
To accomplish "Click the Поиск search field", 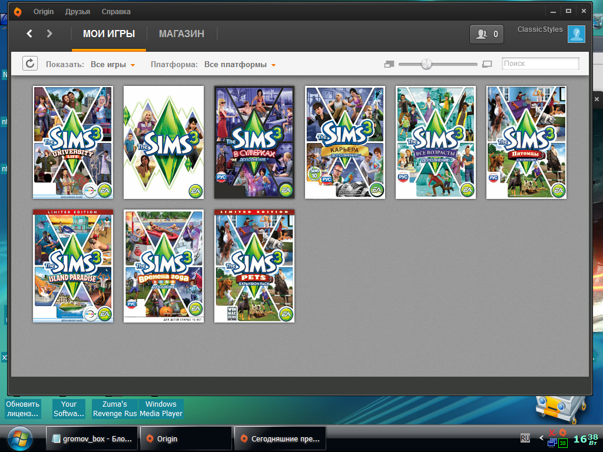I will point(540,64).
